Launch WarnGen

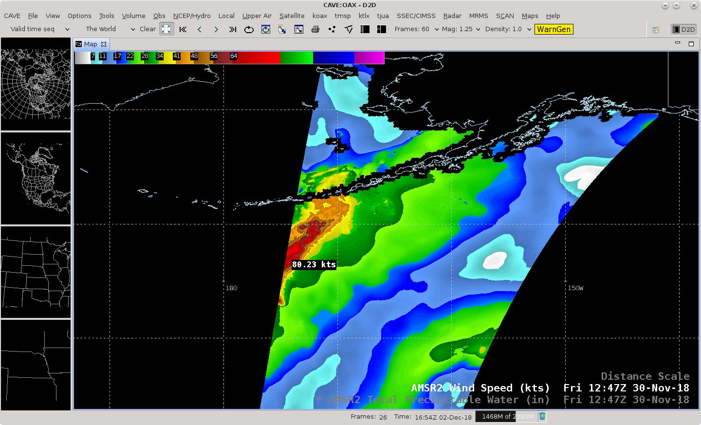tap(554, 29)
